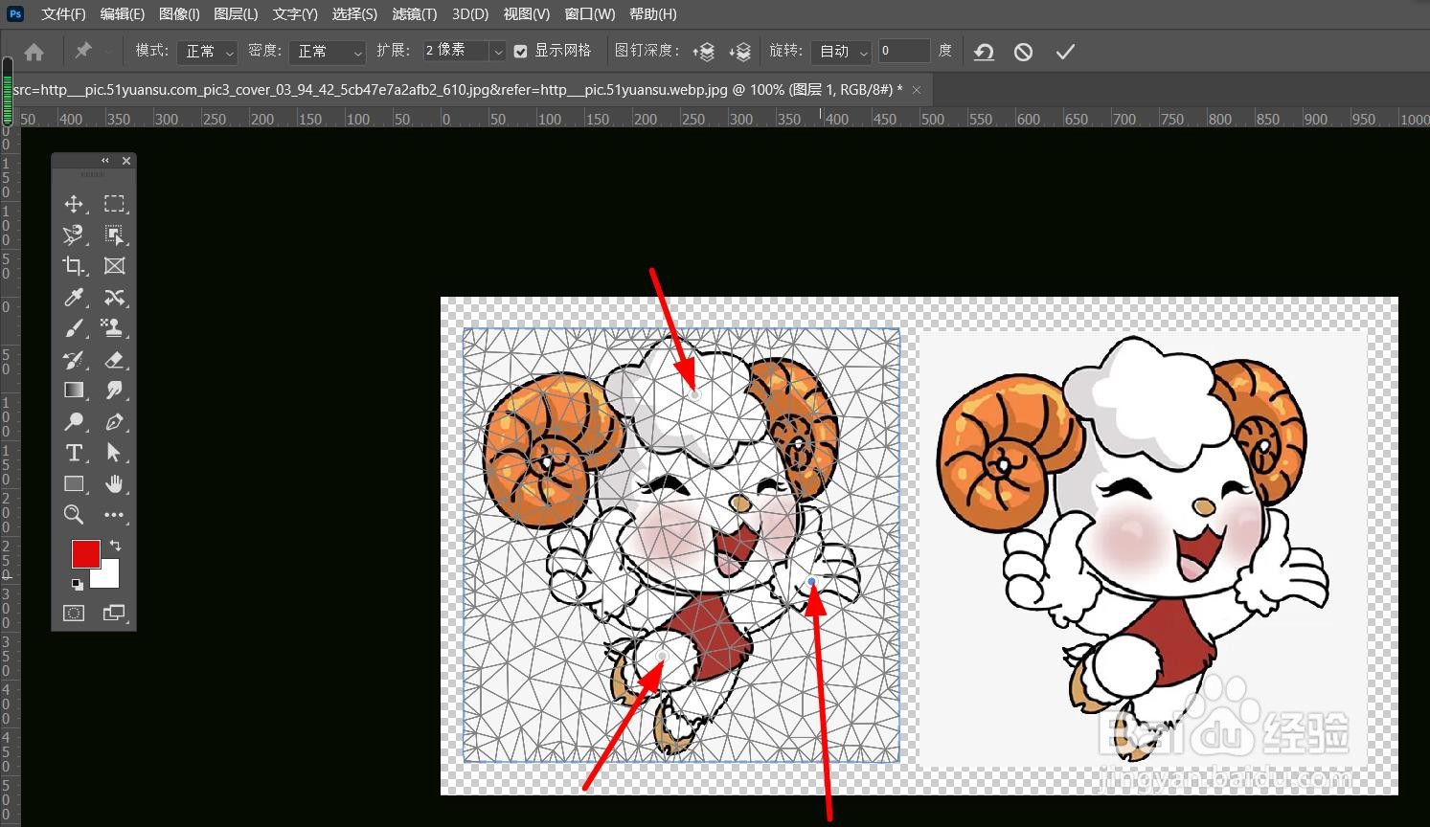The height and width of the screenshot is (827, 1430).
Task: Click the white background color swatch
Action: coord(107,576)
